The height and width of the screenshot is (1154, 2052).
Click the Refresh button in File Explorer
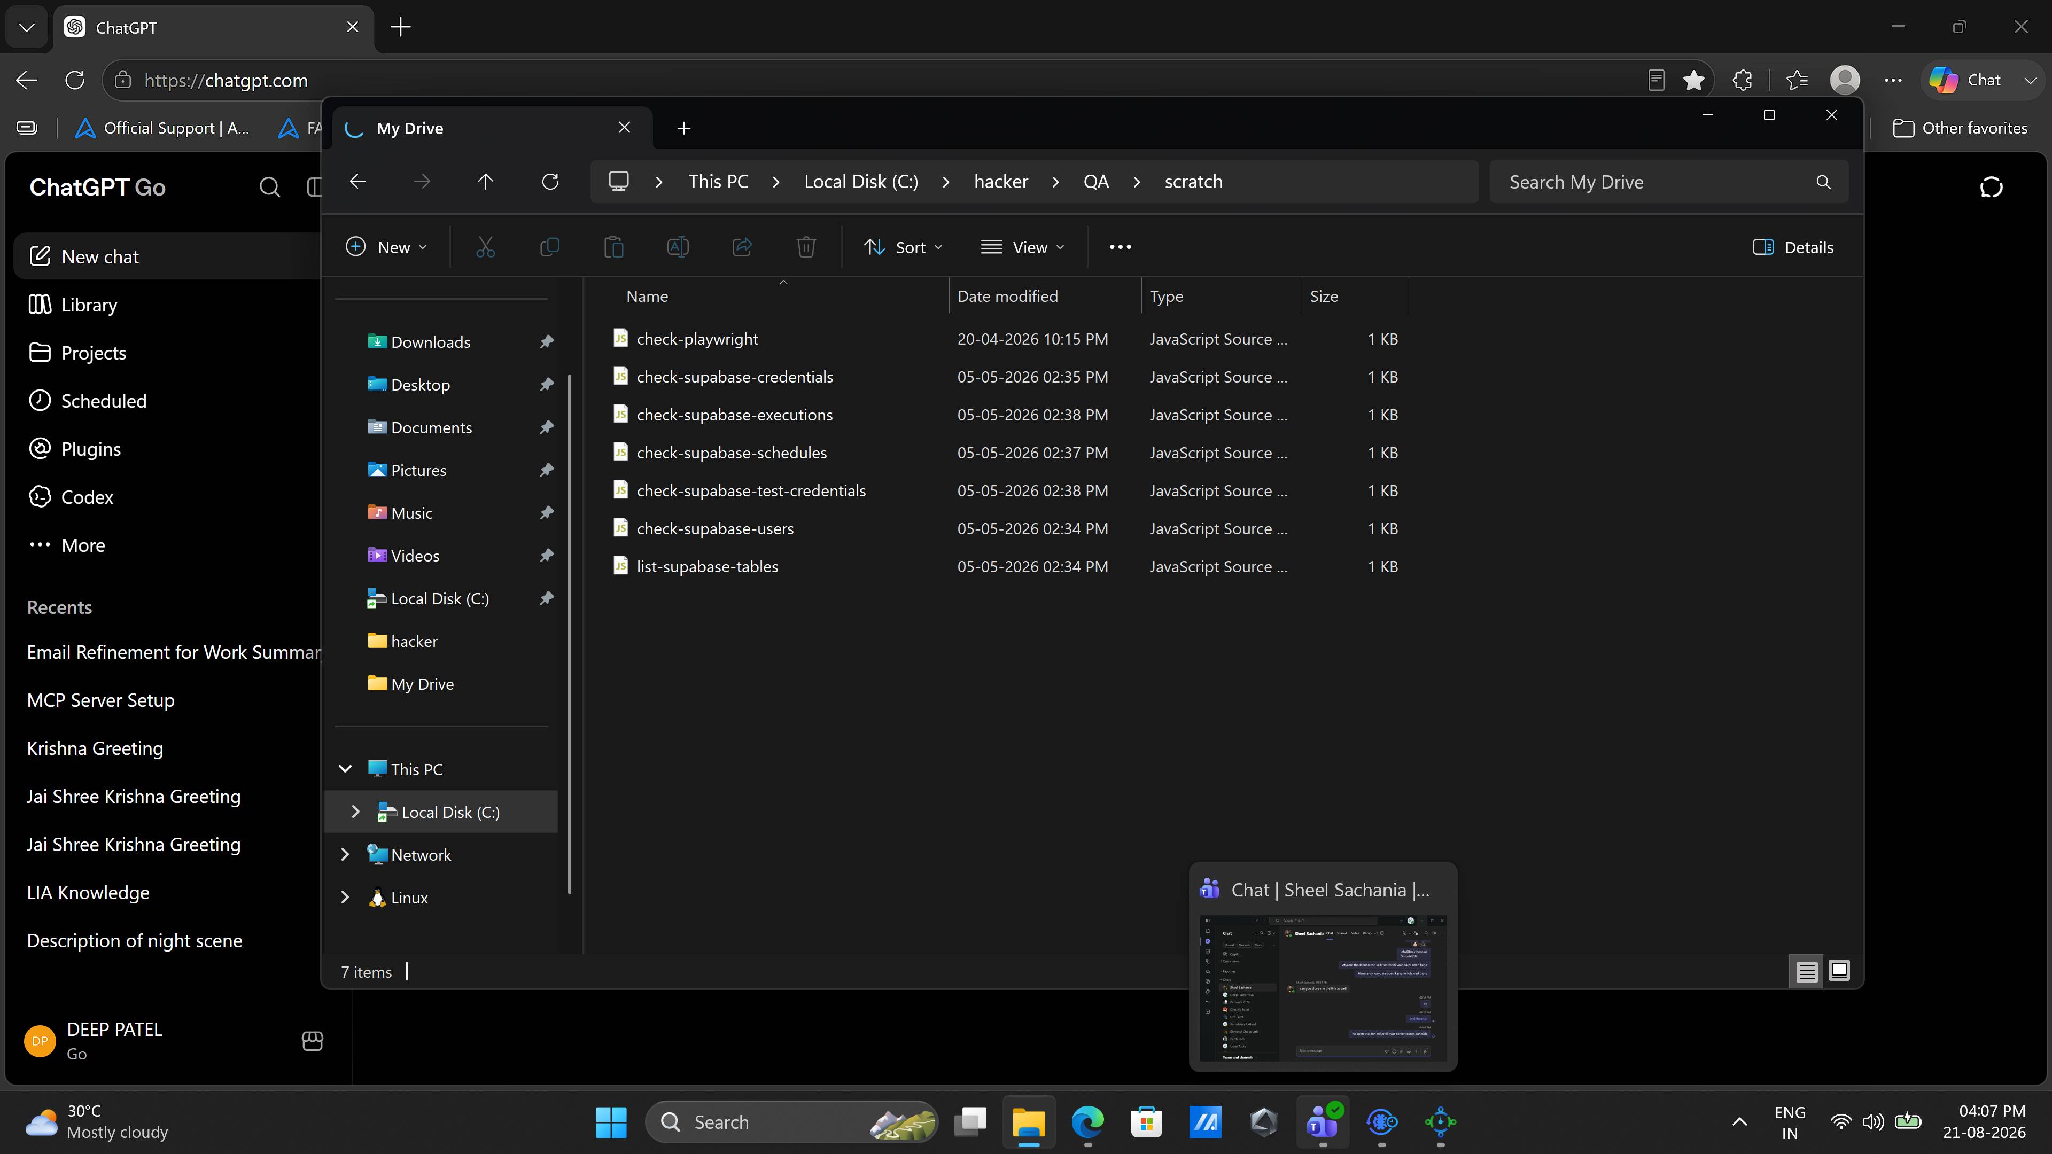click(x=550, y=182)
